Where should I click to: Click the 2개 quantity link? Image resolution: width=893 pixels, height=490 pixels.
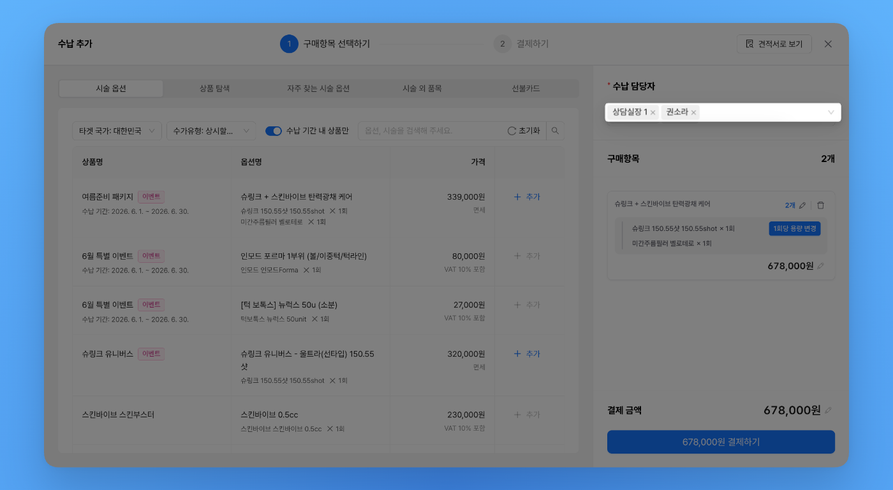tap(790, 205)
